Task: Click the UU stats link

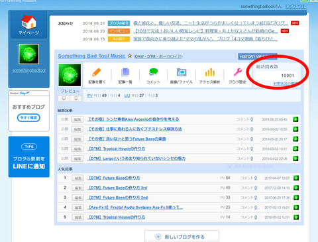Action: (x=127, y=95)
